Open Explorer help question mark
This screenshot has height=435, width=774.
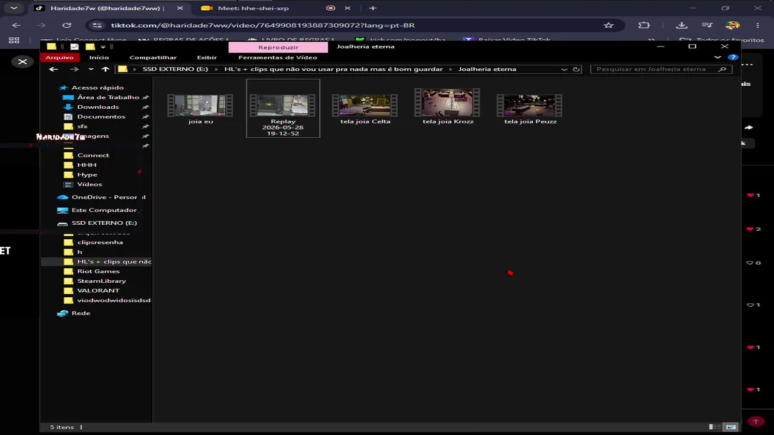point(733,57)
